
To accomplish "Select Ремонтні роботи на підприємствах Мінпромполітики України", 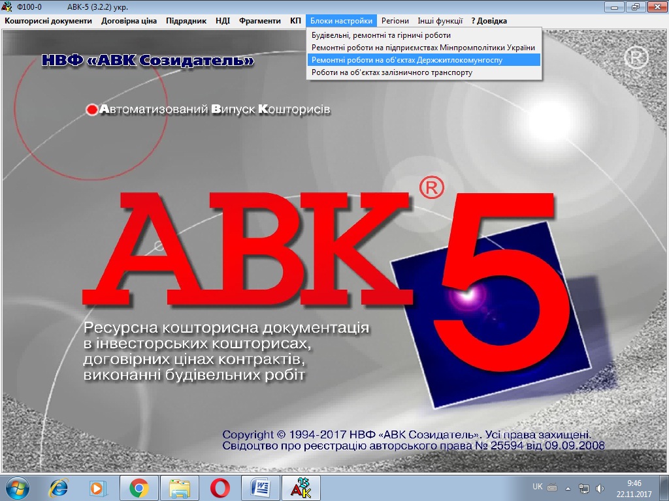I will coord(424,48).
